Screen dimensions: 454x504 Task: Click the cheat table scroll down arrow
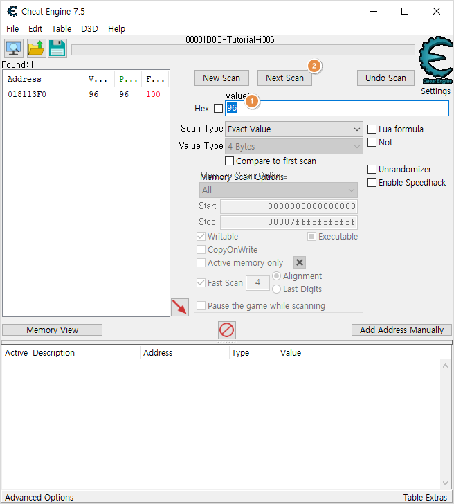[x=445, y=483]
